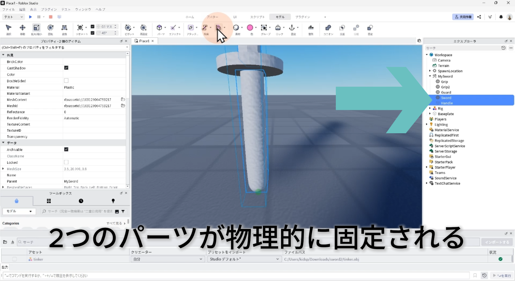Viewport: 515px width, 289px height.
Task: Expand the Rig tree item
Action: [430, 108]
